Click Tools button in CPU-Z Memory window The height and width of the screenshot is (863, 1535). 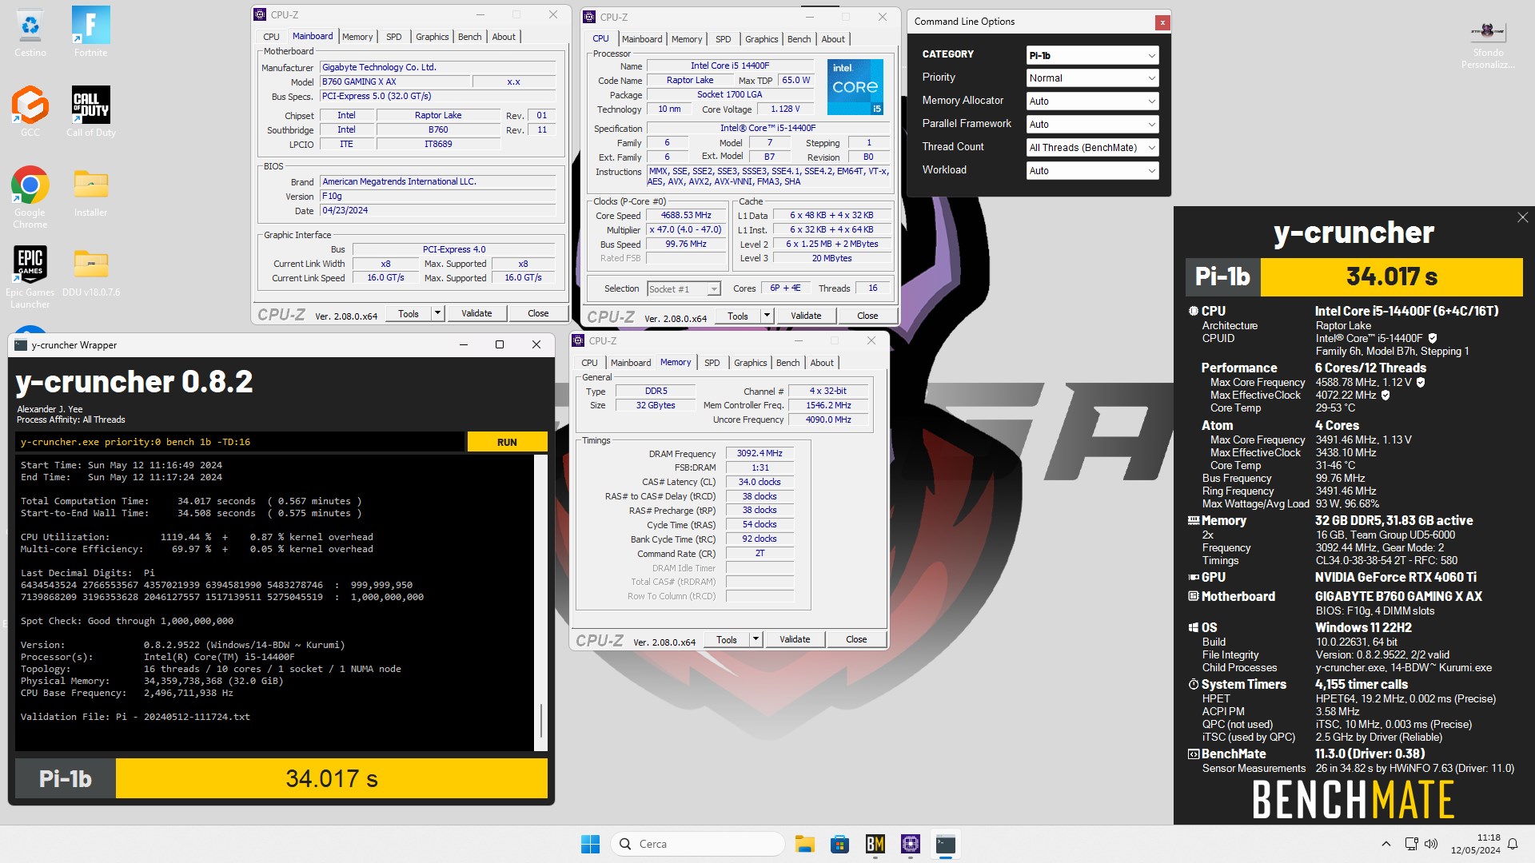pyautogui.click(x=727, y=639)
